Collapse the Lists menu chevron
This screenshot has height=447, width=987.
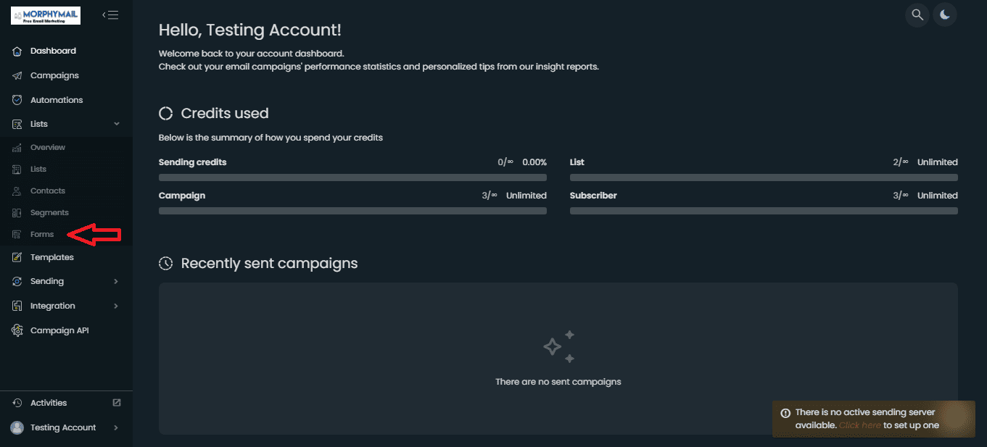pyautogui.click(x=117, y=124)
